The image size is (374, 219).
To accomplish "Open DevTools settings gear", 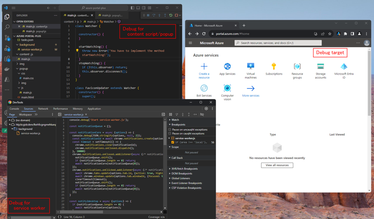I will 206,109.
